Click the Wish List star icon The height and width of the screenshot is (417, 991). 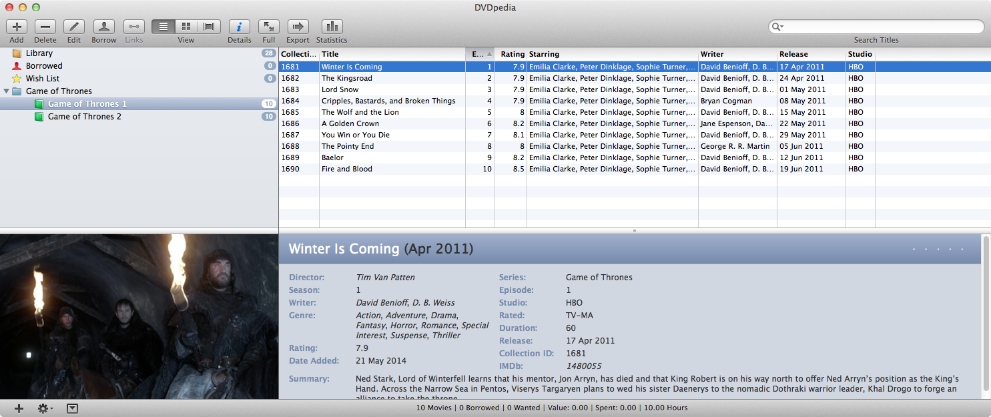click(17, 79)
